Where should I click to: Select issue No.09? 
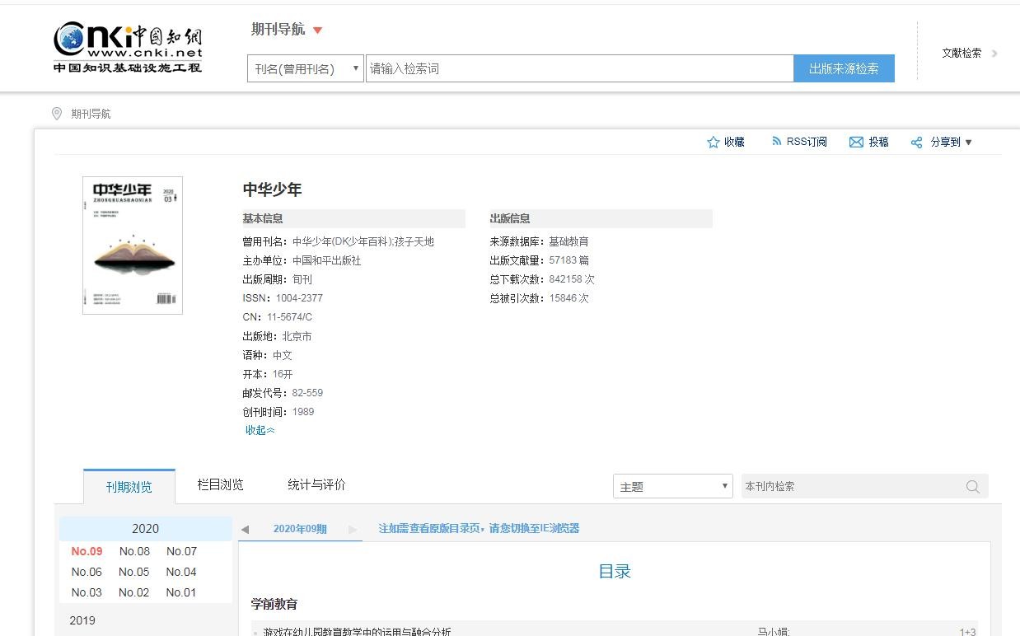[x=87, y=551]
